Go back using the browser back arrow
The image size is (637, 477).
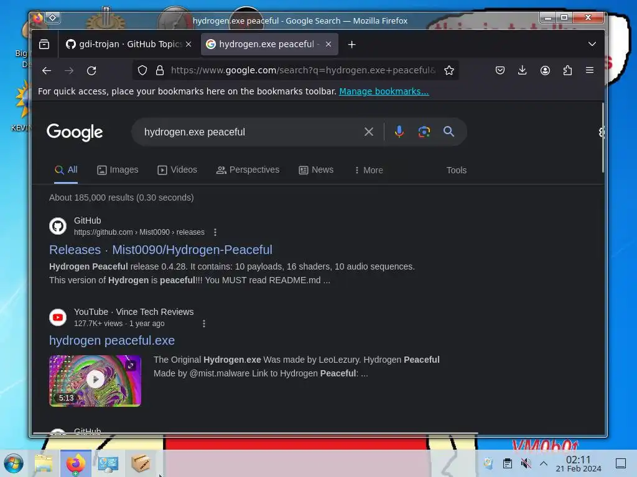coord(46,71)
